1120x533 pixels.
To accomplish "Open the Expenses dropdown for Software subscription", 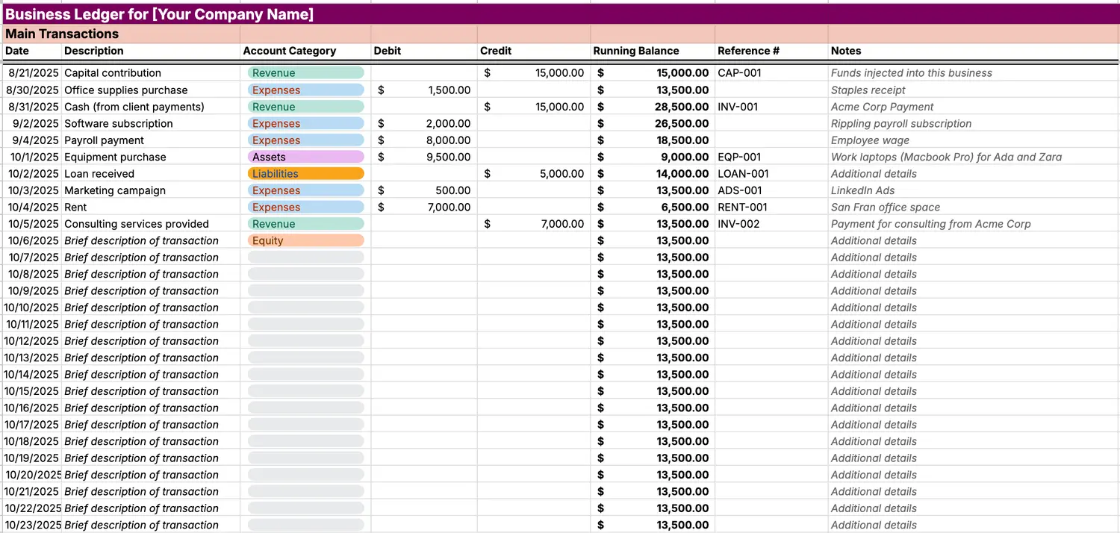I will coord(305,123).
